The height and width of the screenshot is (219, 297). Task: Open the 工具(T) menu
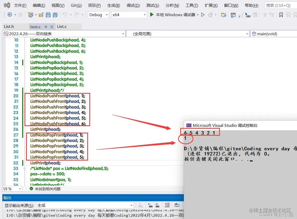pyautogui.click(x=192, y=5)
